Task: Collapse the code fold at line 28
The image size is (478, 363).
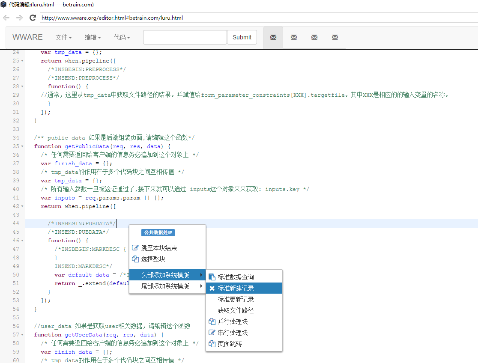Action: (x=22, y=86)
